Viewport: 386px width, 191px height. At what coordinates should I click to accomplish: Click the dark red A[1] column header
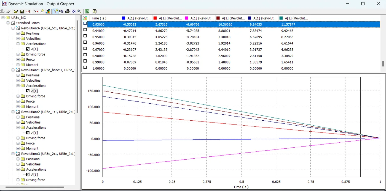tap(231, 18)
